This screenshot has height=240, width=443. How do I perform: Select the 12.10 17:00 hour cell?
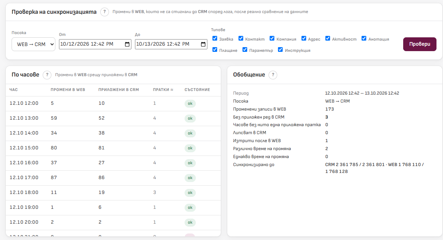(x=24, y=178)
